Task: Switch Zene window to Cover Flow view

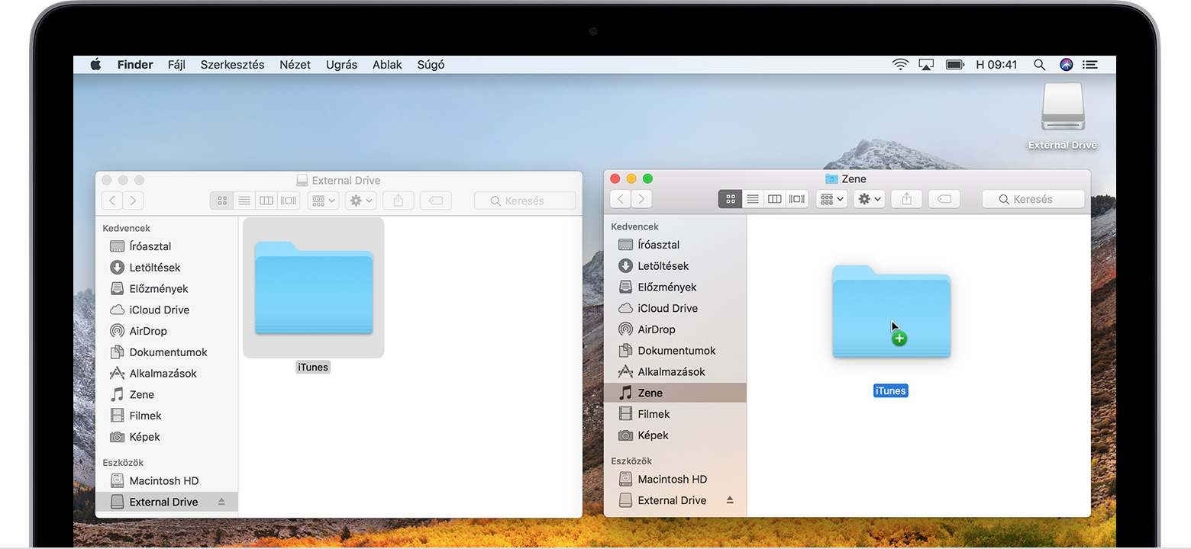Action: (797, 199)
